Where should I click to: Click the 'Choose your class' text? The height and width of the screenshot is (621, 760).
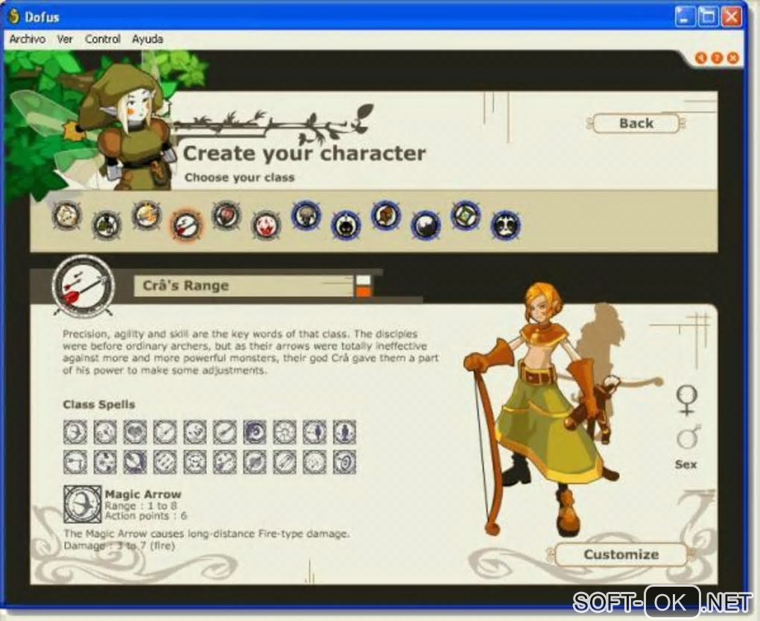[x=239, y=177]
